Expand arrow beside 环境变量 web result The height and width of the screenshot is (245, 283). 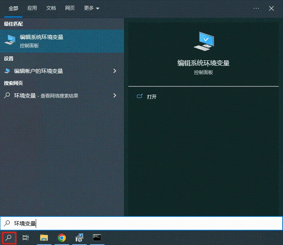click(x=115, y=95)
